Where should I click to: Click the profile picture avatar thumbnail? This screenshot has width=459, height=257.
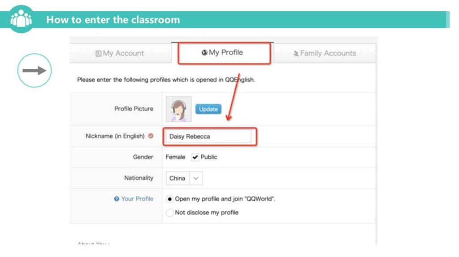pyautogui.click(x=178, y=109)
